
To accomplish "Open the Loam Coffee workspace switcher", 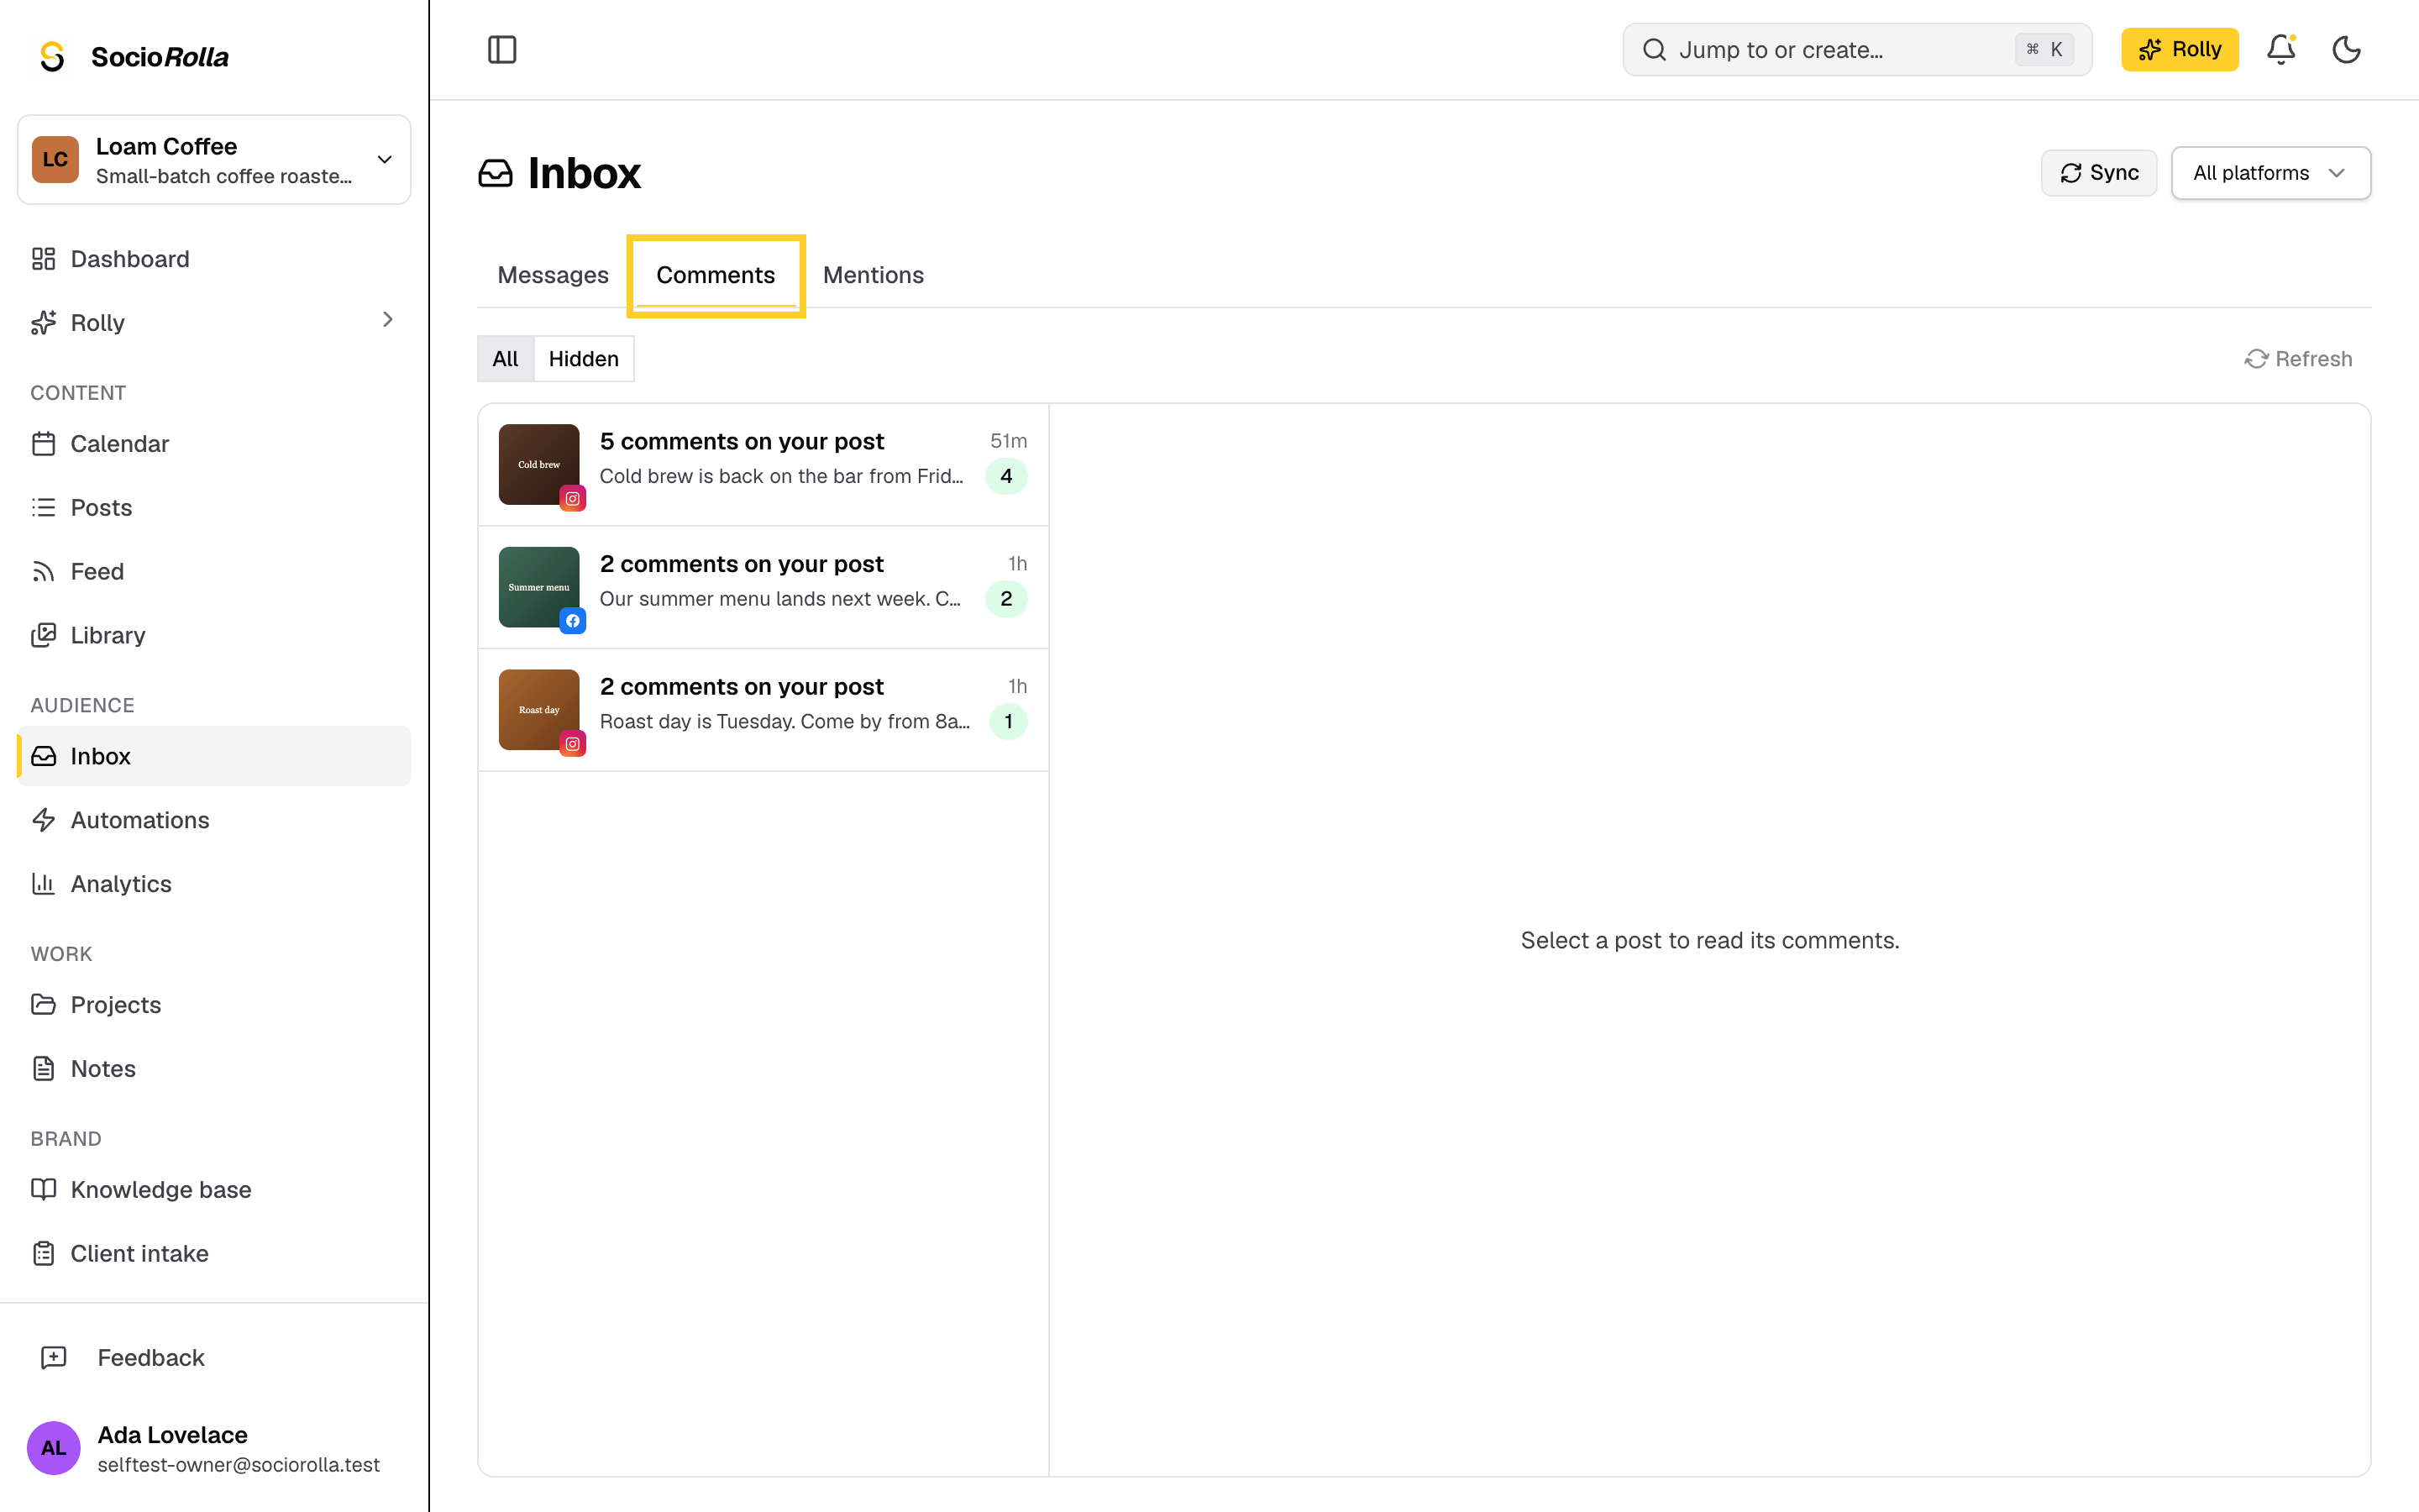I will (x=214, y=160).
